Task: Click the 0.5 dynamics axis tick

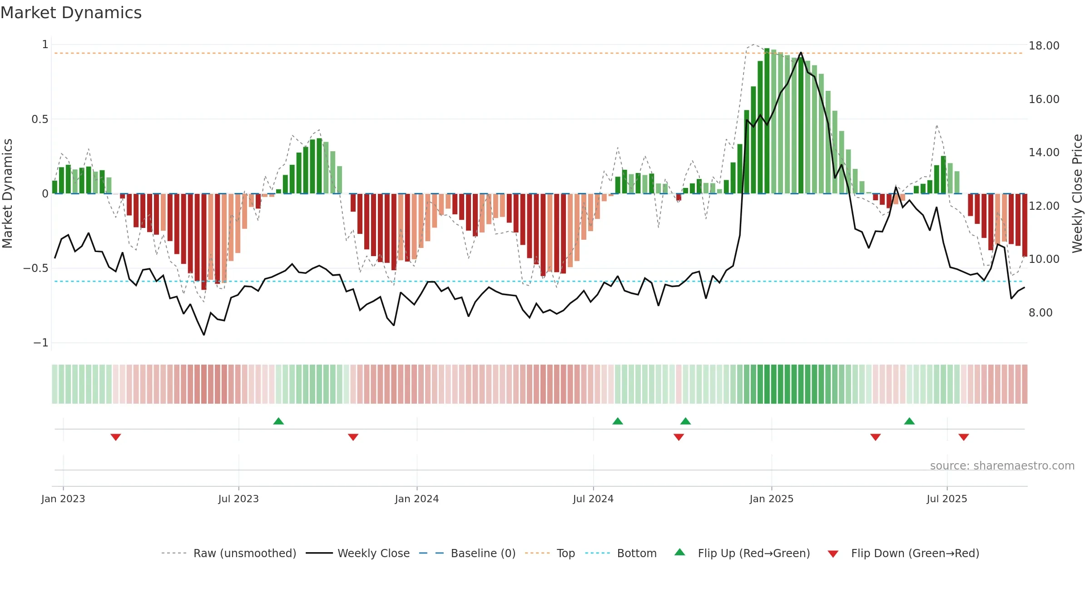Action: click(40, 119)
